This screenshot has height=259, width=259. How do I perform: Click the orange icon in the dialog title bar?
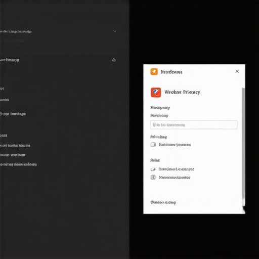click(154, 72)
